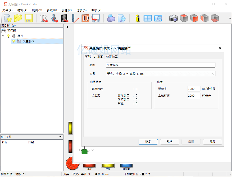The width and height of the screenshot is (232, 177).
Task: Click the printer icon in the toolbar
Action: click(x=111, y=18)
